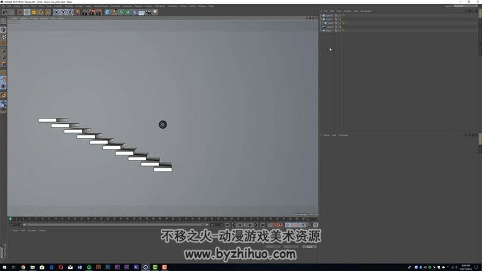Activate the Rotate tool

click(x=41, y=12)
